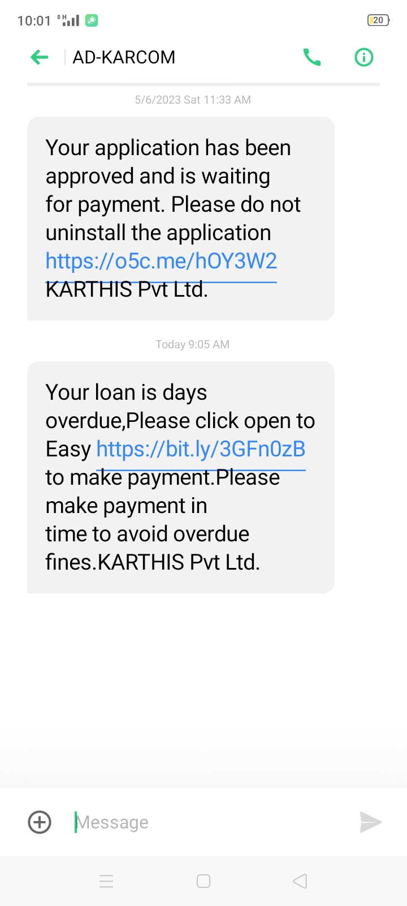This screenshot has width=407, height=906.
Task: Tap the signal strength indicator
Action: click(x=68, y=20)
